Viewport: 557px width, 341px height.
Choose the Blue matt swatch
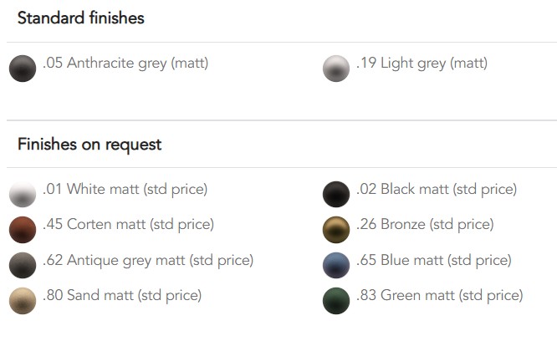click(336, 265)
